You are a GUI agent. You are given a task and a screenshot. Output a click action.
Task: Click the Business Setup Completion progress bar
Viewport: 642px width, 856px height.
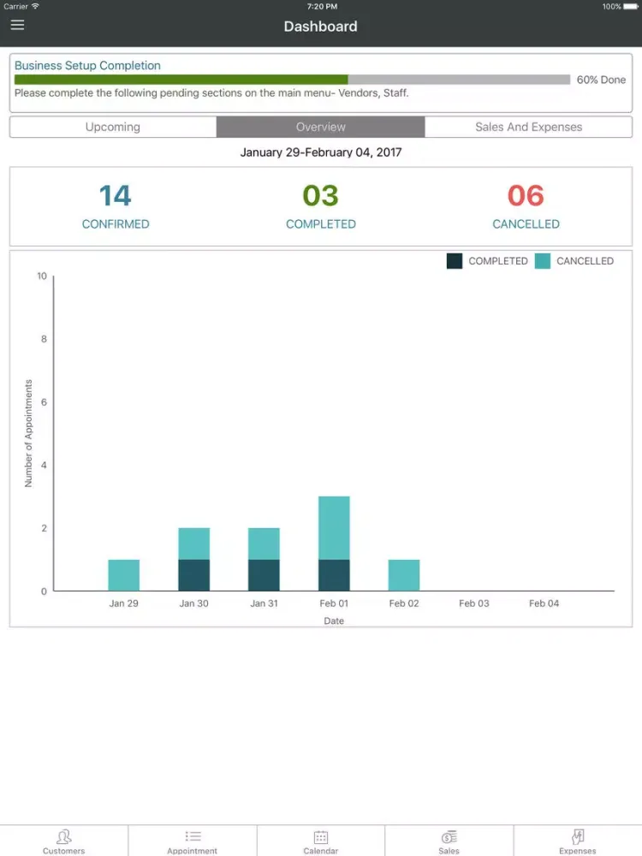[292, 80]
